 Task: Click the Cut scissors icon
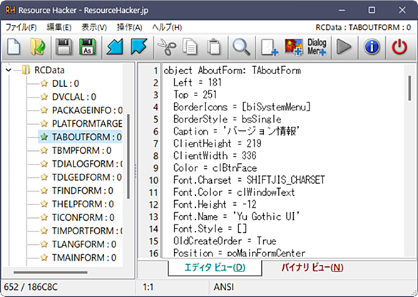point(167,47)
